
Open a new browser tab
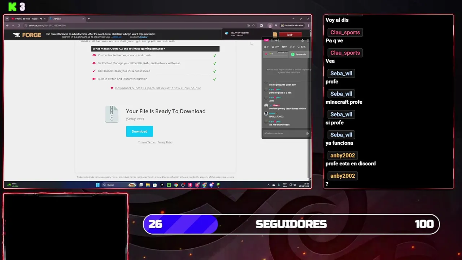pyautogui.click(x=89, y=19)
